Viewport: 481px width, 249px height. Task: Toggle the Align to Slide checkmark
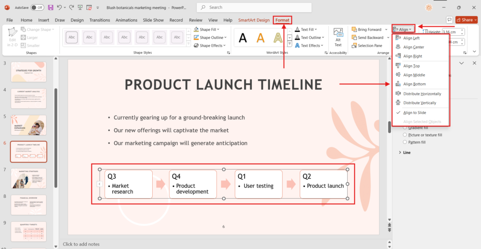click(x=414, y=113)
